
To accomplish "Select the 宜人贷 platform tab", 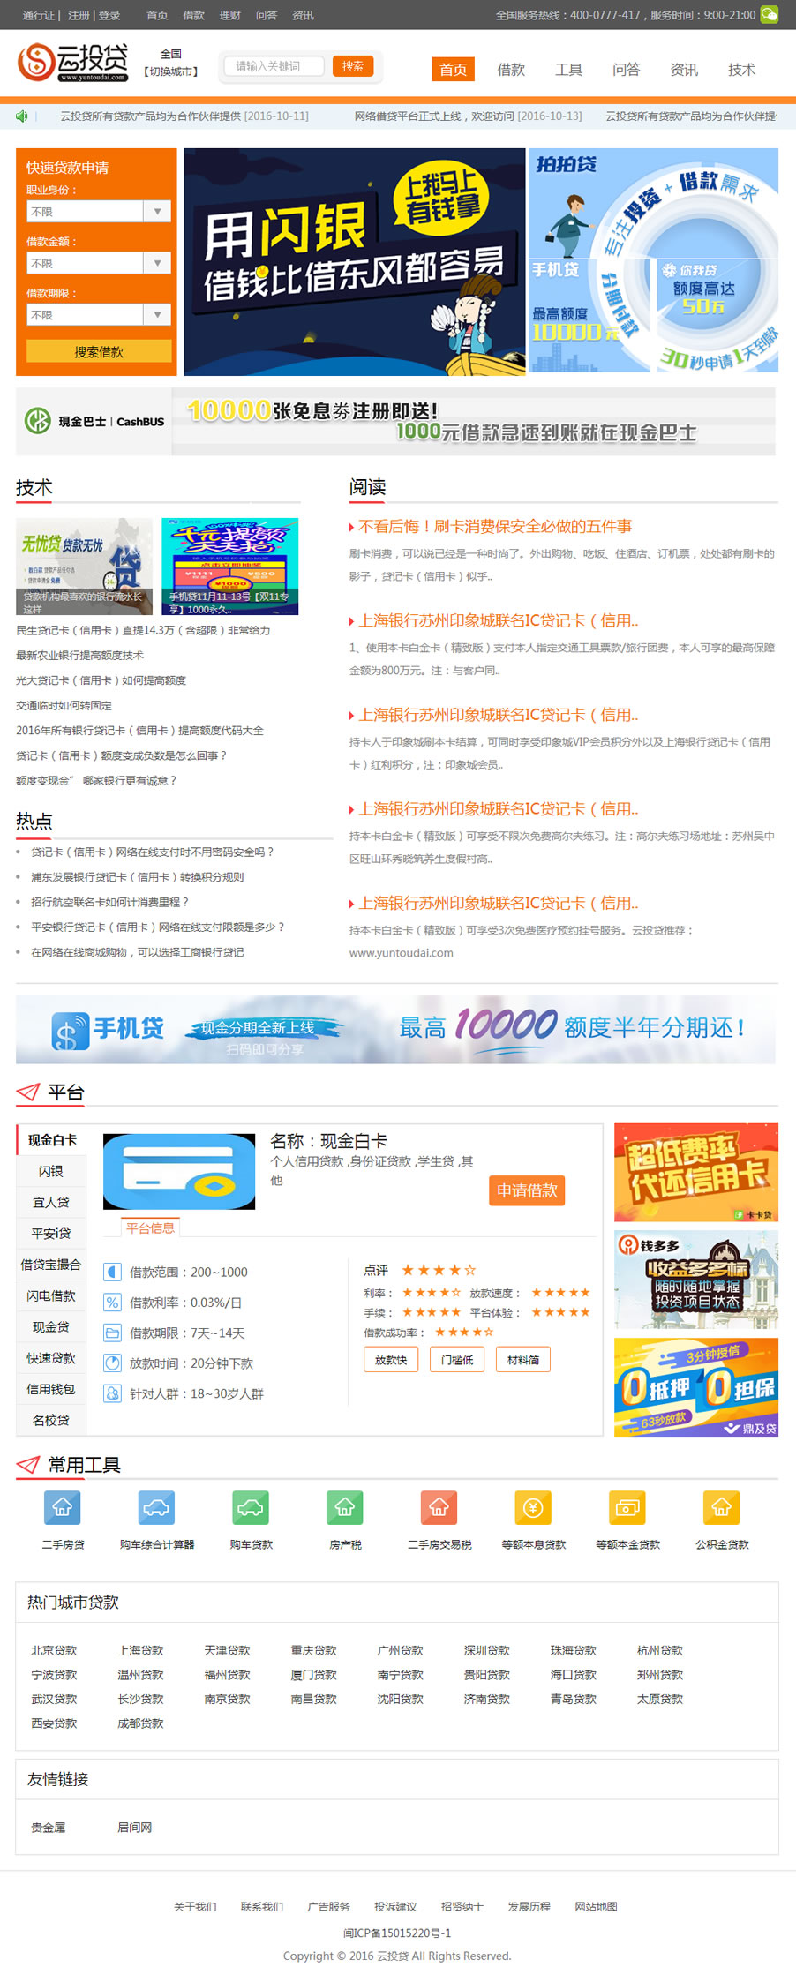I will tap(52, 1202).
